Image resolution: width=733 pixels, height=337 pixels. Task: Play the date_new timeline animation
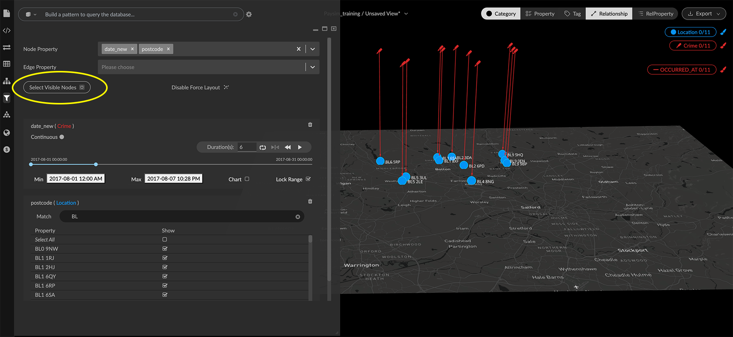click(300, 147)
